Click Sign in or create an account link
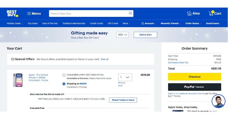This screenshot has width=228, height=119. tap(185, 93)
